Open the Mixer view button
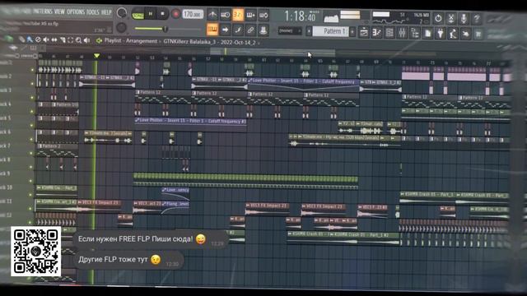 coord(402,33)
